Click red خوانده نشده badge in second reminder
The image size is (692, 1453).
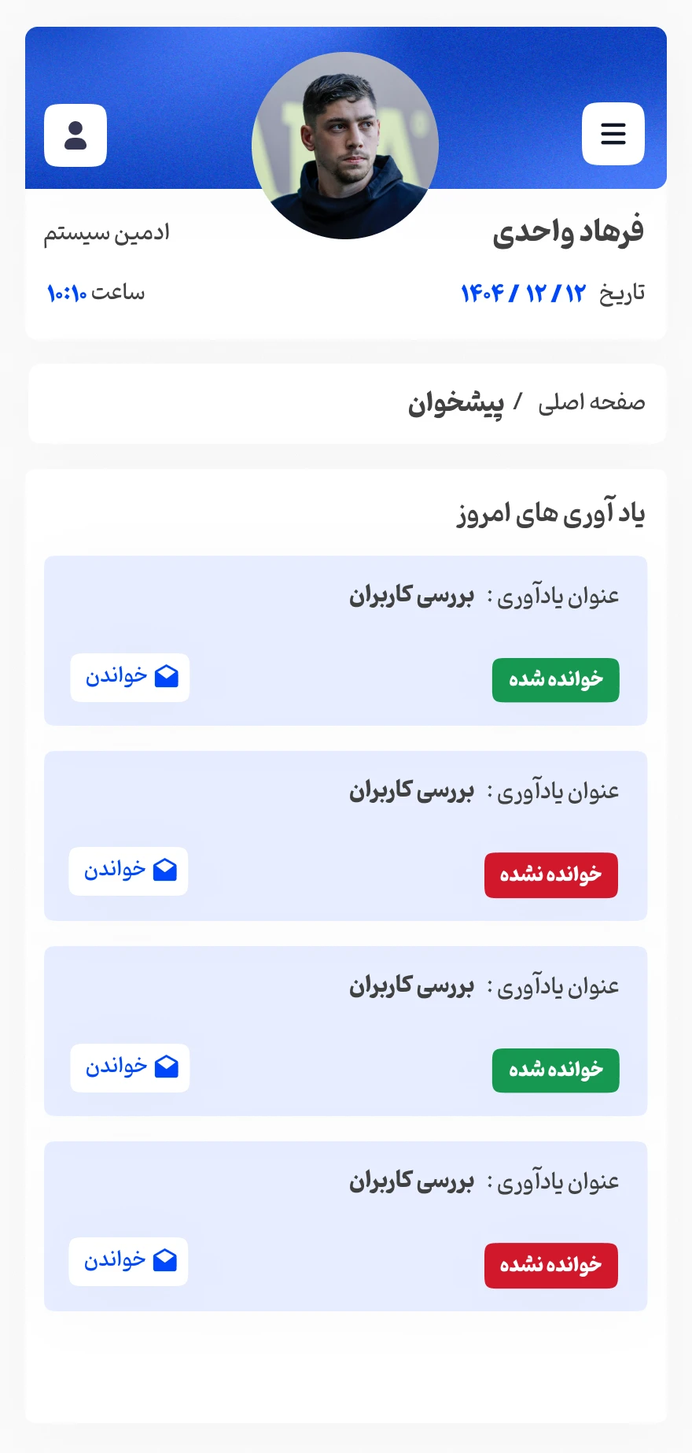(x=551, y=874)
